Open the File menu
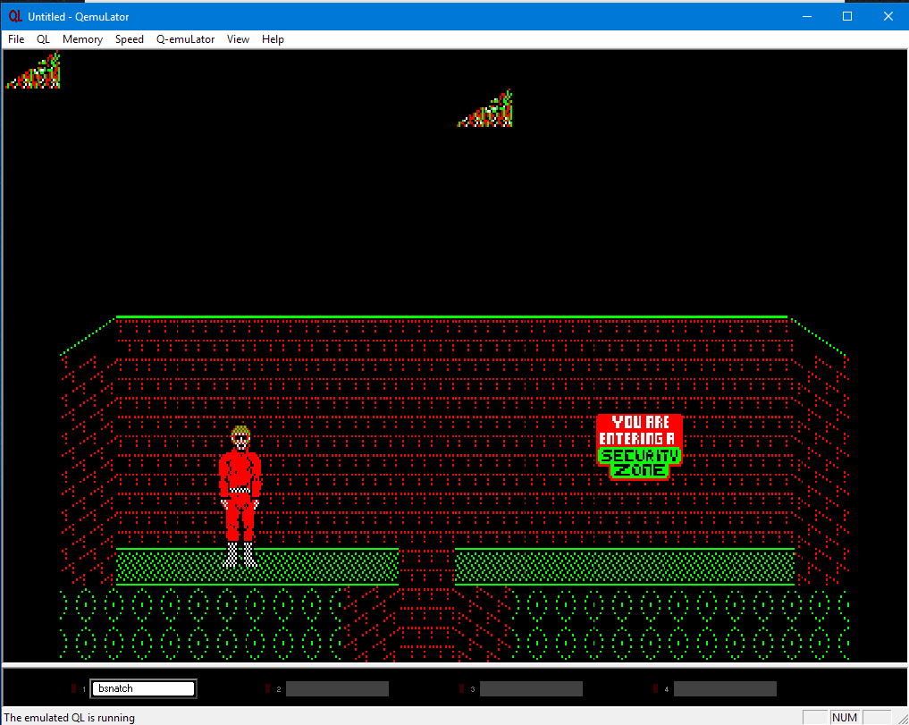 (16, 38)
